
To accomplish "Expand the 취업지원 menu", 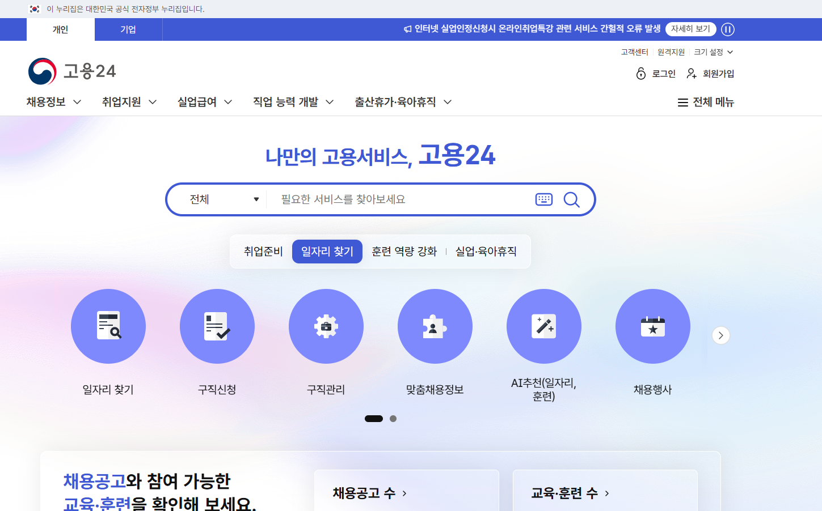I will (x=129, y=102).
